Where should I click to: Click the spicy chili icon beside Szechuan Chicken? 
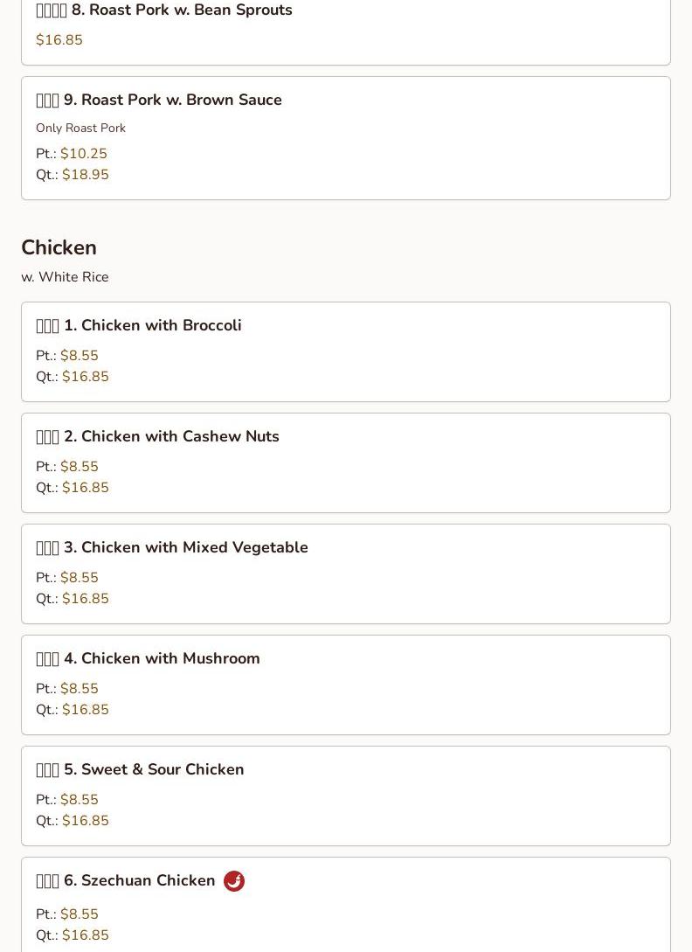[234, 881]
